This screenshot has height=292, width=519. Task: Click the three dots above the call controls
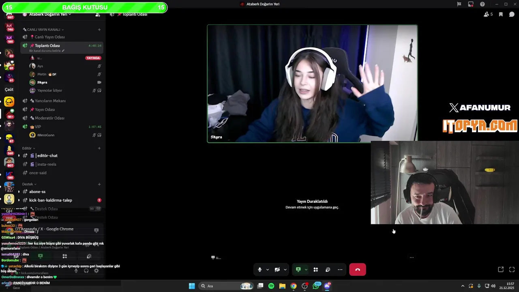pyautogui.click(x=412, y=257)
